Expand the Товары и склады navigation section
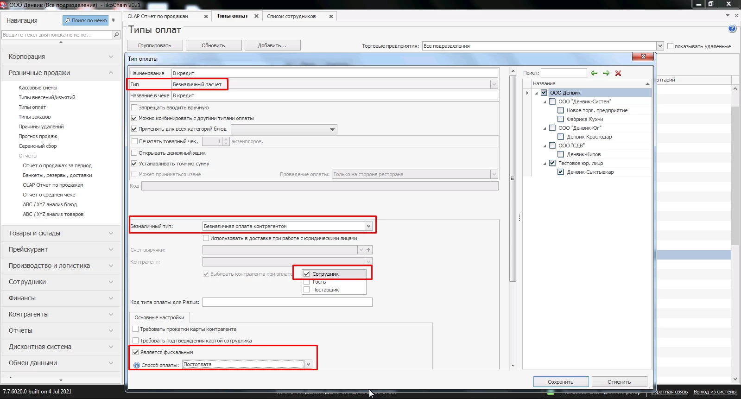The image size is (741, 399). [x=60, y=233]
